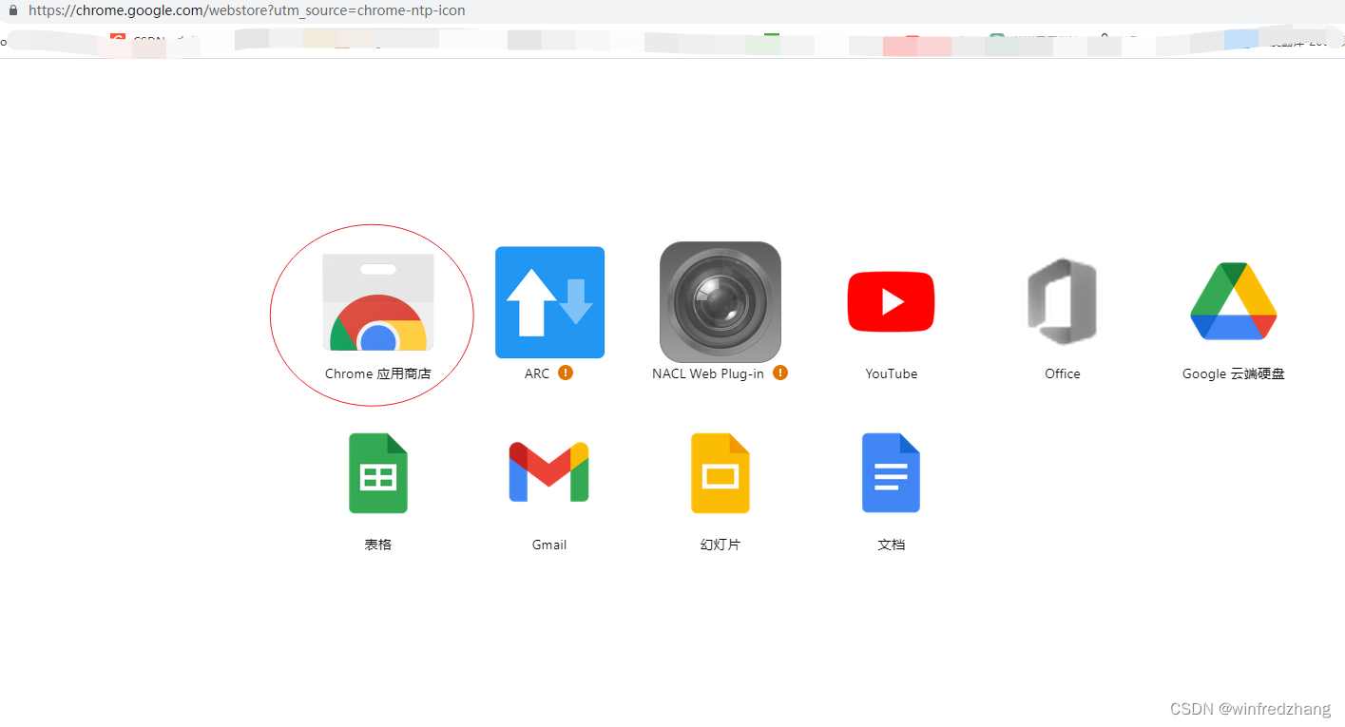The image size is (1345, 727).
Task: Click the lock icon in the address bar
Action: coord(13,10)
